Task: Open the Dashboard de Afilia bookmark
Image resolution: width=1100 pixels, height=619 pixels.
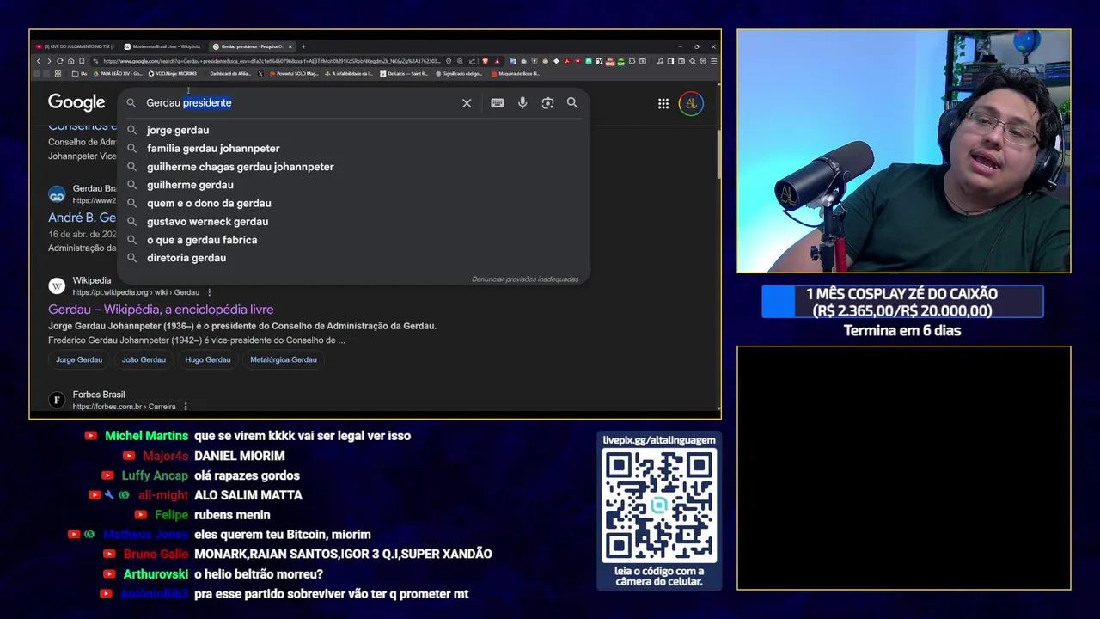Action: click(x=229, y=74)
